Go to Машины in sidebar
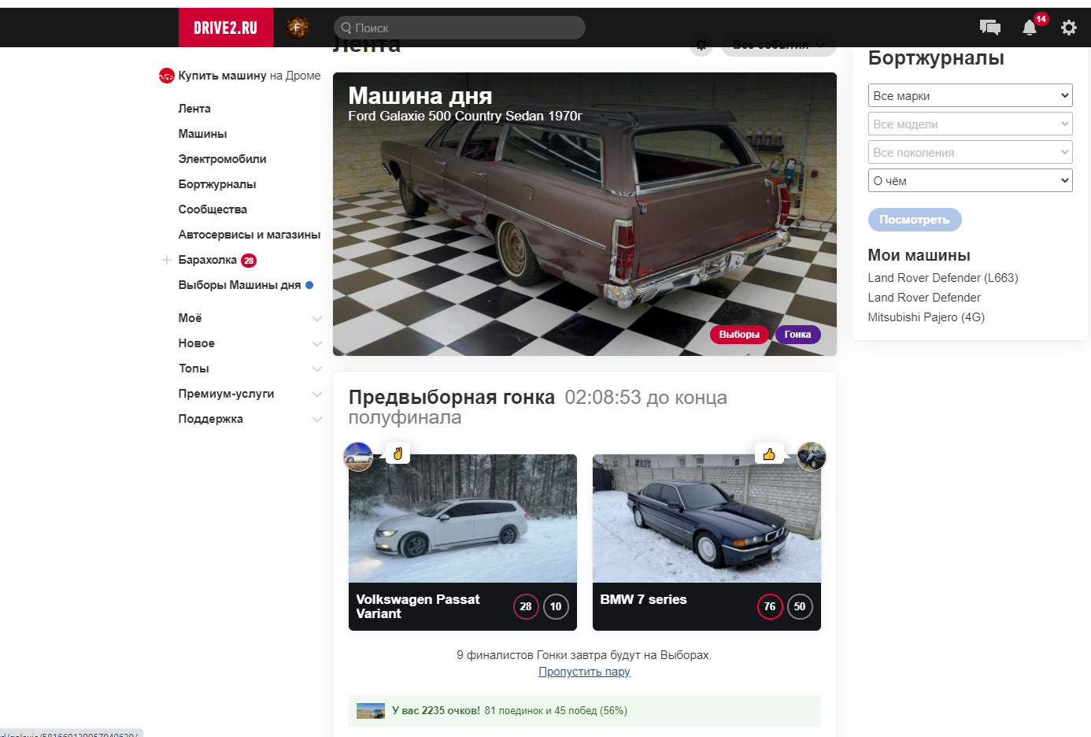Viewport: 1091px width, 737px height. coord(202,134)
